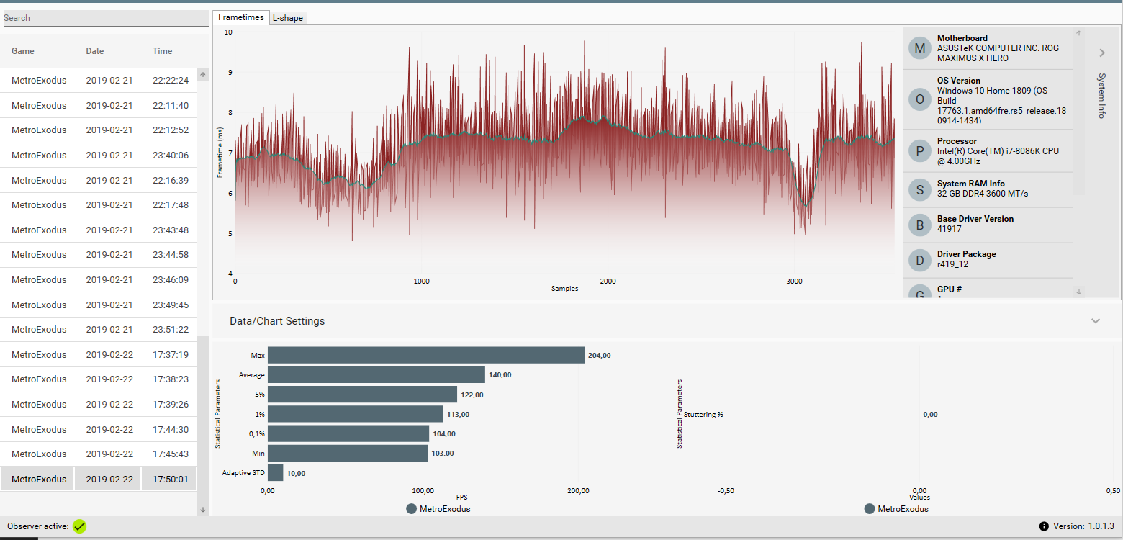Click the Min 103,00 FPS bar

348,453
